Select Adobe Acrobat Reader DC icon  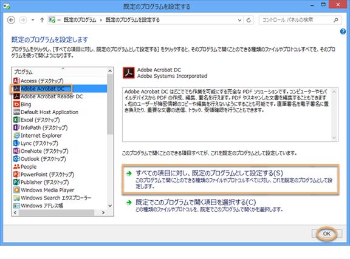16,96
